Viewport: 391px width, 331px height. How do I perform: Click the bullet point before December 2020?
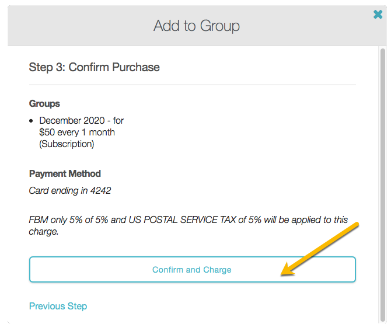[32, 121]
